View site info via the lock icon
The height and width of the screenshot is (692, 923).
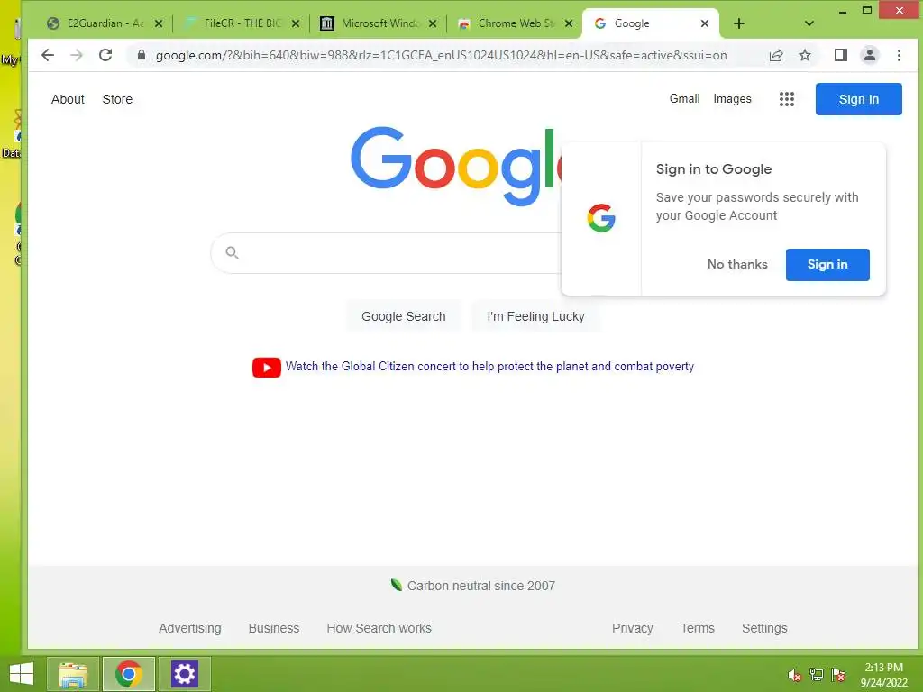click(142, 55)
